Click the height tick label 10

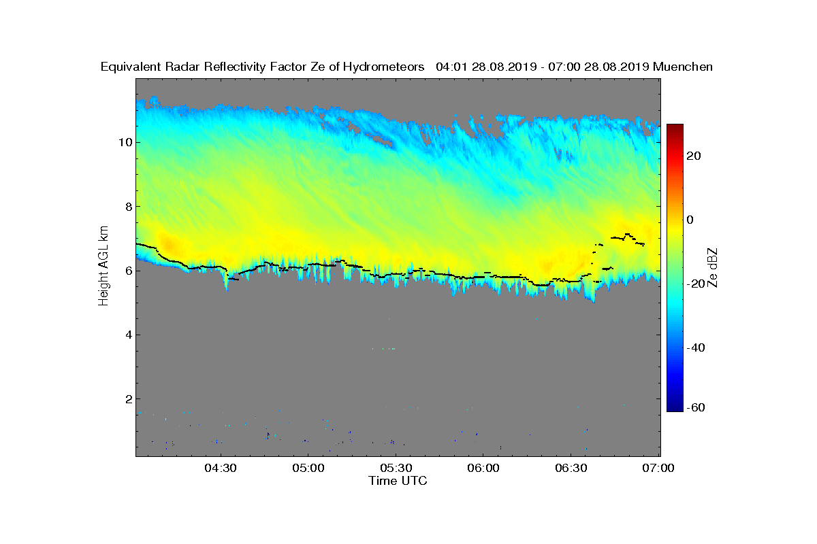click(124, 142)
